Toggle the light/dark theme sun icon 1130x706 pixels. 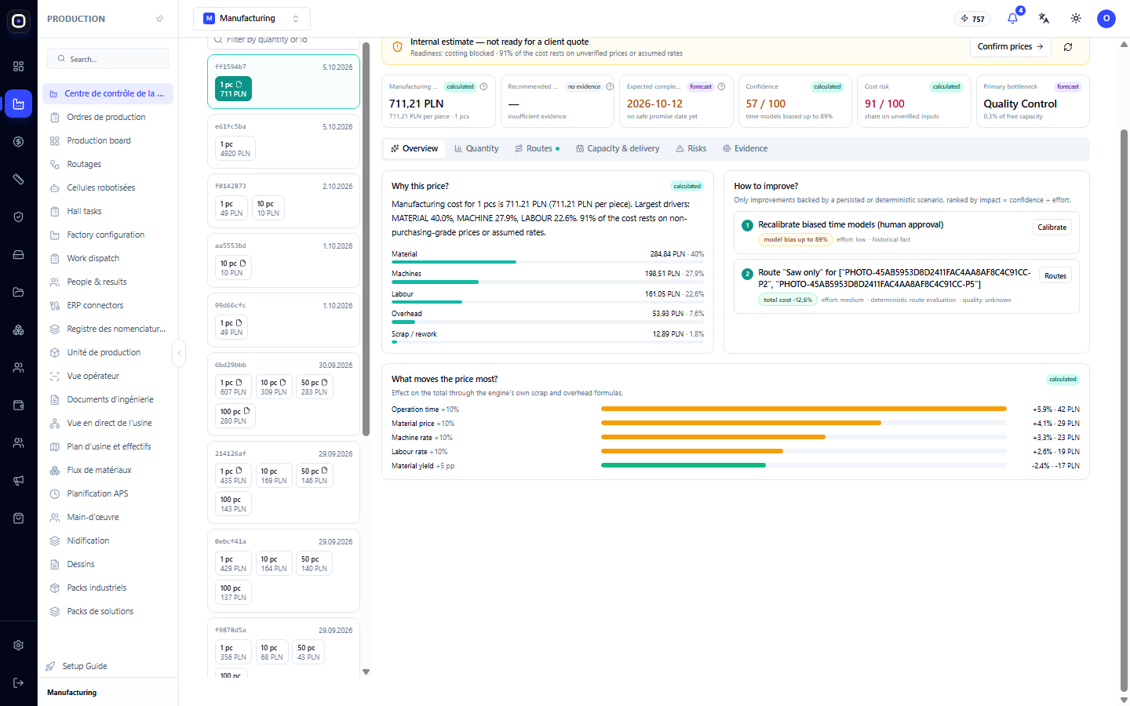pos(1076,18)
